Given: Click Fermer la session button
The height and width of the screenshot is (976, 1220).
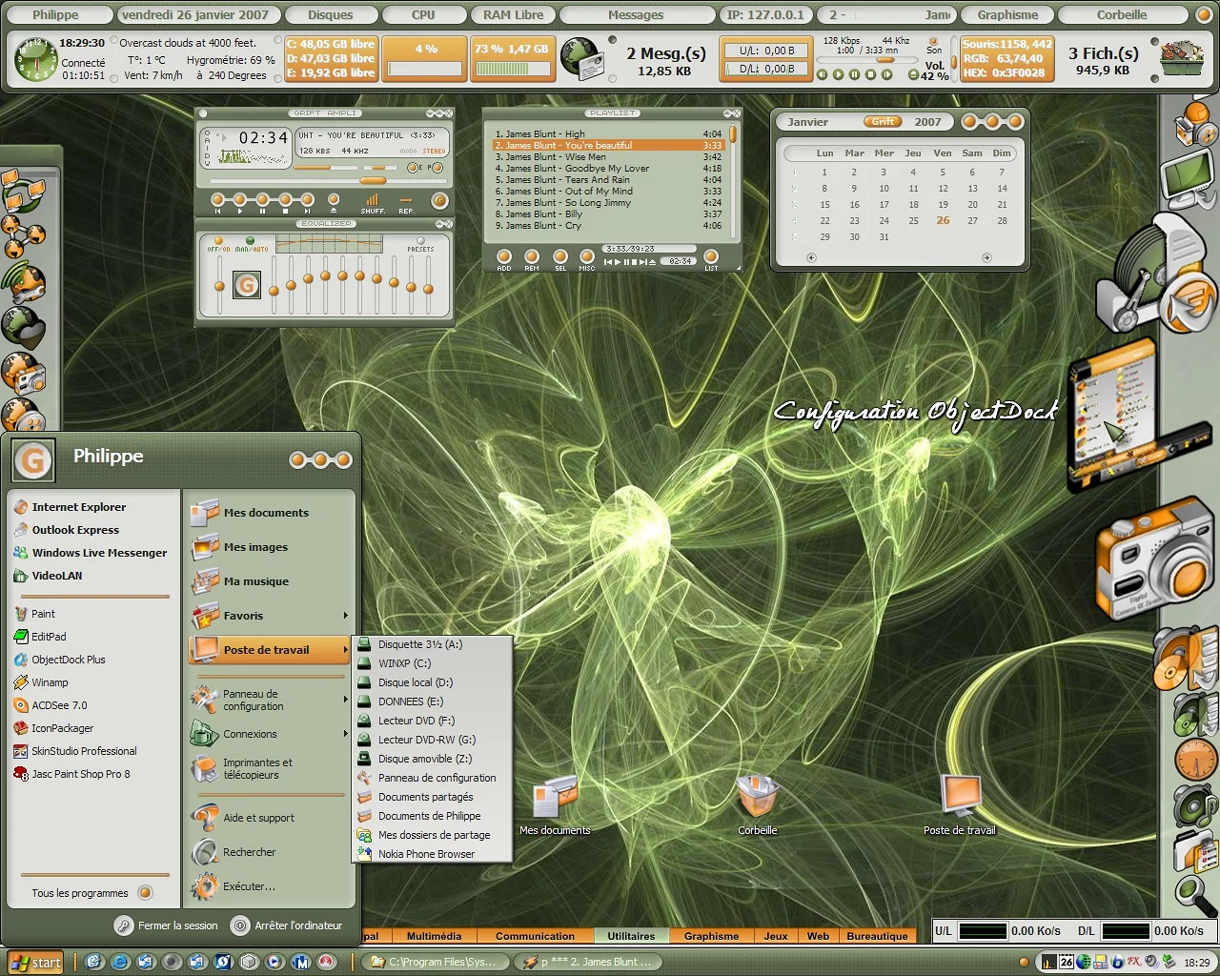Looking at the screenshot, I should [167, 925].
